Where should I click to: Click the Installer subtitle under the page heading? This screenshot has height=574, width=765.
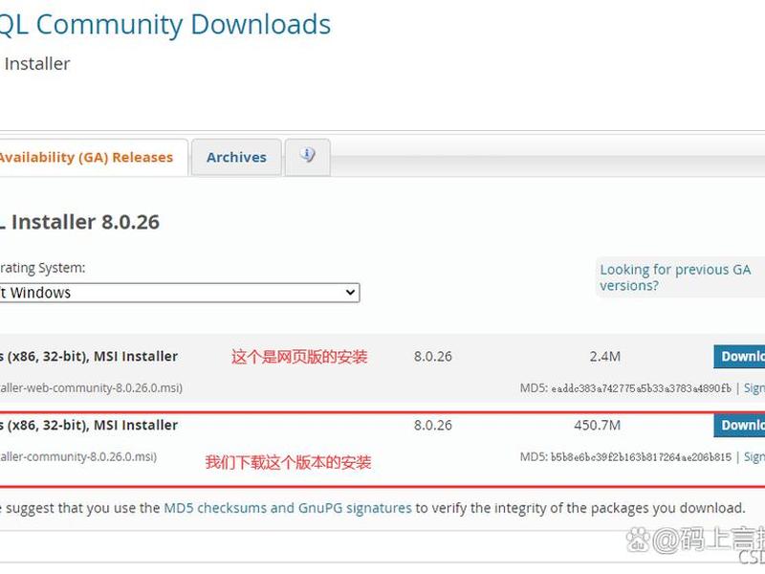click(x=37, y=64)
